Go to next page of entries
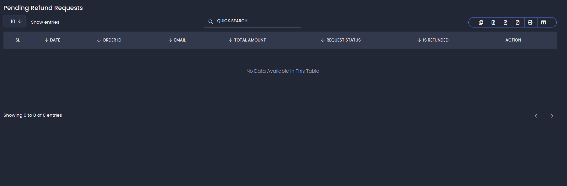 click(551, 116)
